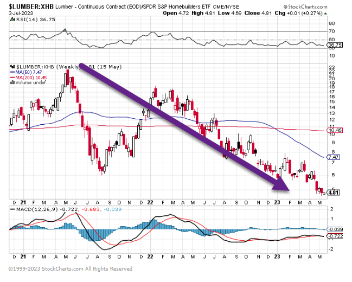The height and width of the screenshot is (282, 352).
Task: Click the boxed 36.75 RSI value tag
Action: [x=335, y=45]
